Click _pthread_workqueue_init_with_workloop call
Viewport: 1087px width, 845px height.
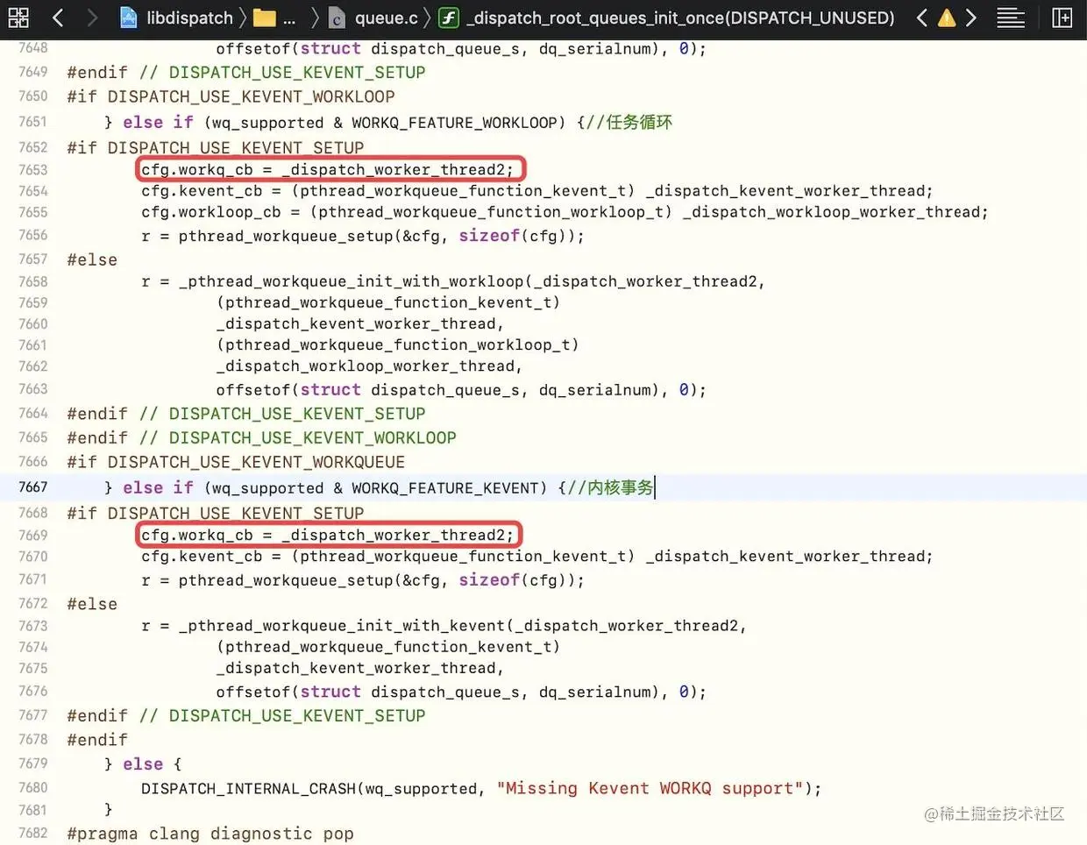point(351,281)
